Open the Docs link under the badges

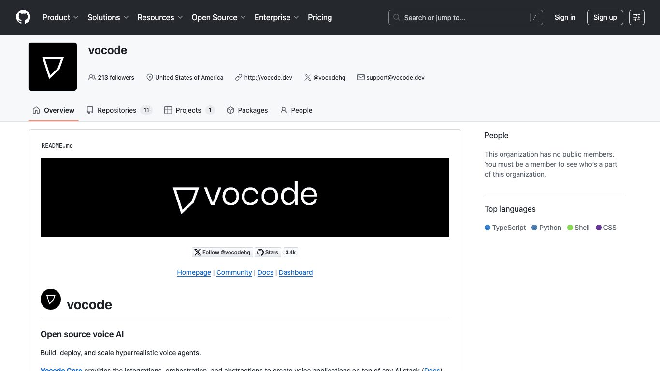point(266,272)
